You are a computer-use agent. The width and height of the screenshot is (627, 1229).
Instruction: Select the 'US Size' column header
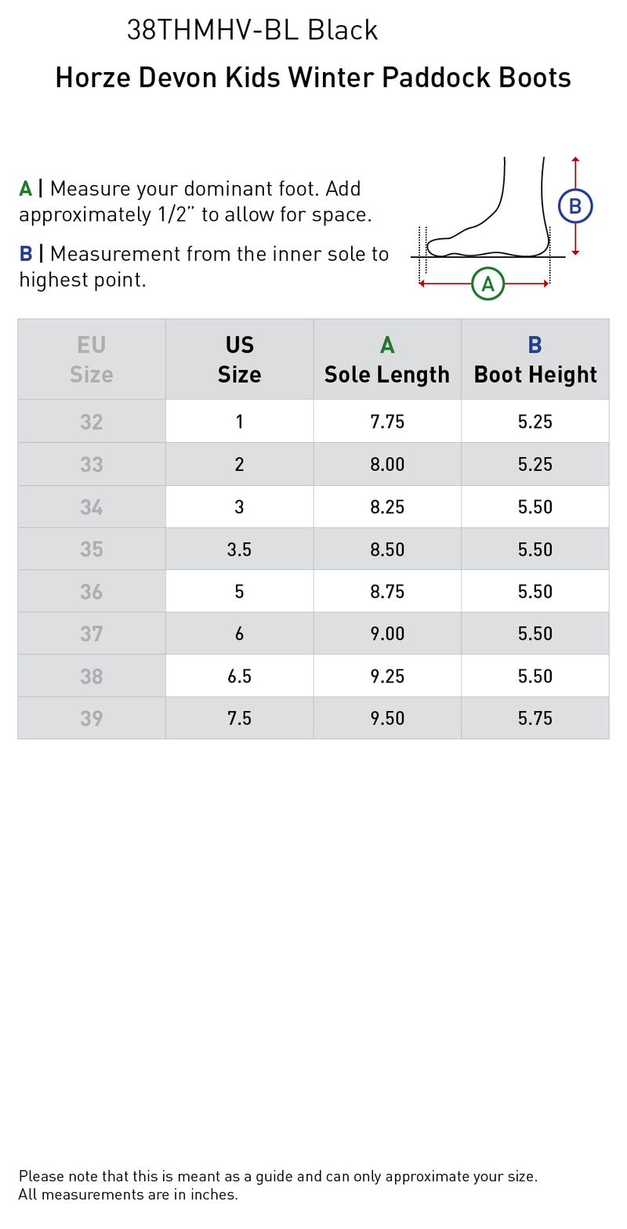(x=239, y=359)
